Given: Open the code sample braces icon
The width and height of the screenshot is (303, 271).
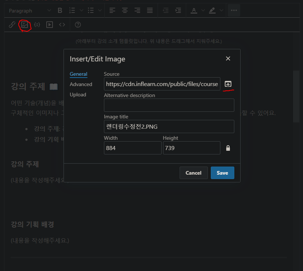Looking at the screenshot, I should point(37,25).
